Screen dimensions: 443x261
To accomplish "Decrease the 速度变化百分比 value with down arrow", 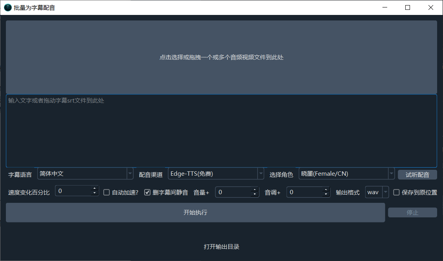I will (x=94, y=193).
